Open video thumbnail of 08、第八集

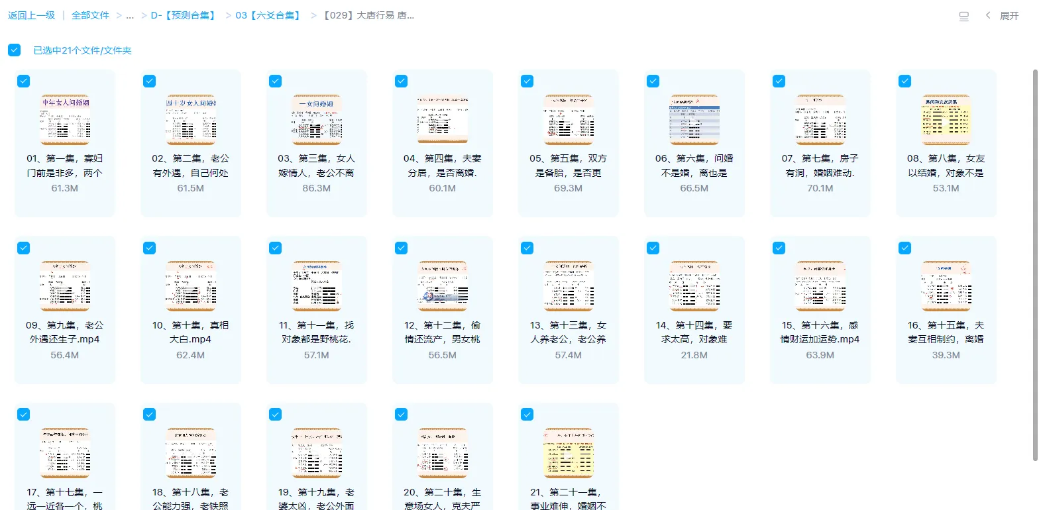[946, 119]
